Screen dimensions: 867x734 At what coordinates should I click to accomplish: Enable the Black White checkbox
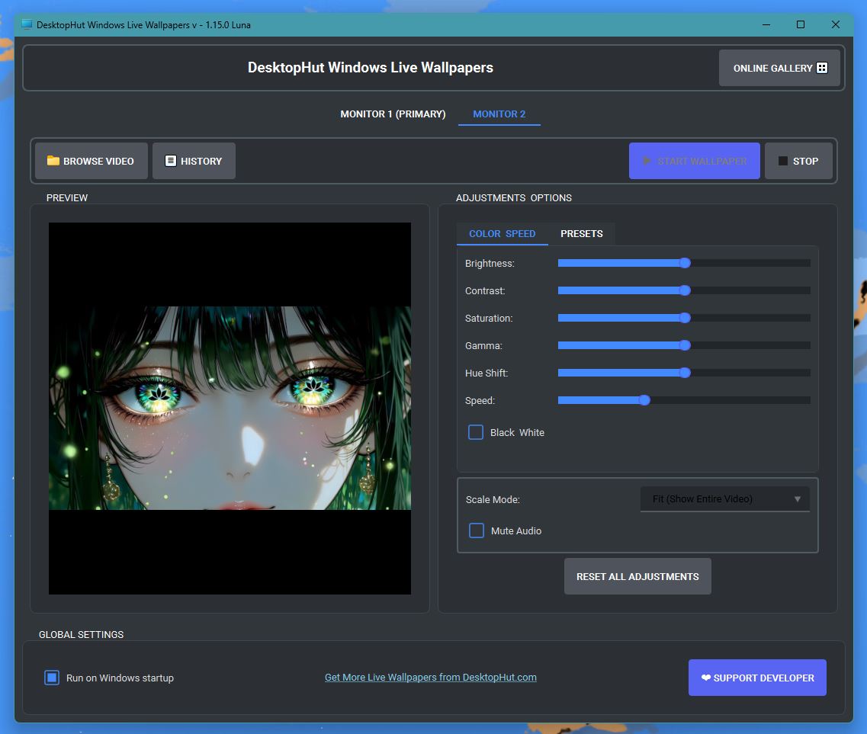tap(476, 432)
